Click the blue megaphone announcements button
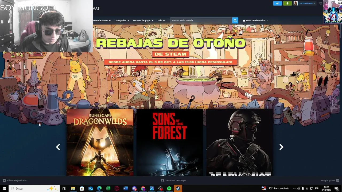The height and width of the screenshot is (192, 342). click(277, 3)
